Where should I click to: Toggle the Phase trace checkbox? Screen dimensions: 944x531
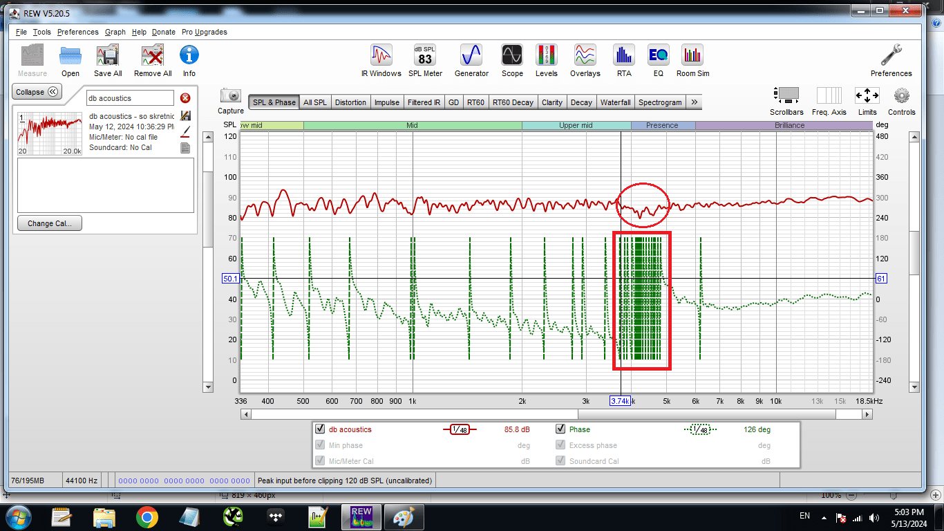(x=560, y=429)
